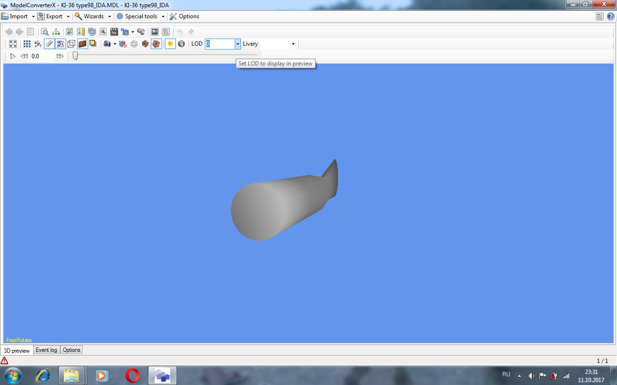
Task: Switch to the Event log tab
Action: (46, 350)
